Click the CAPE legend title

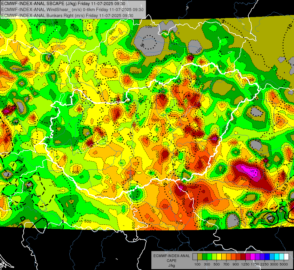coord(171,261)
